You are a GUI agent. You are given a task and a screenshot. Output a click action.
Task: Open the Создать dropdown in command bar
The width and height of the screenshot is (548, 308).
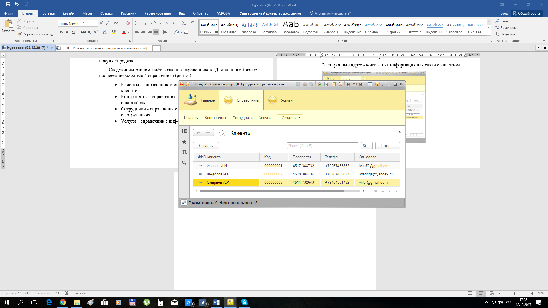coord(290,118)
